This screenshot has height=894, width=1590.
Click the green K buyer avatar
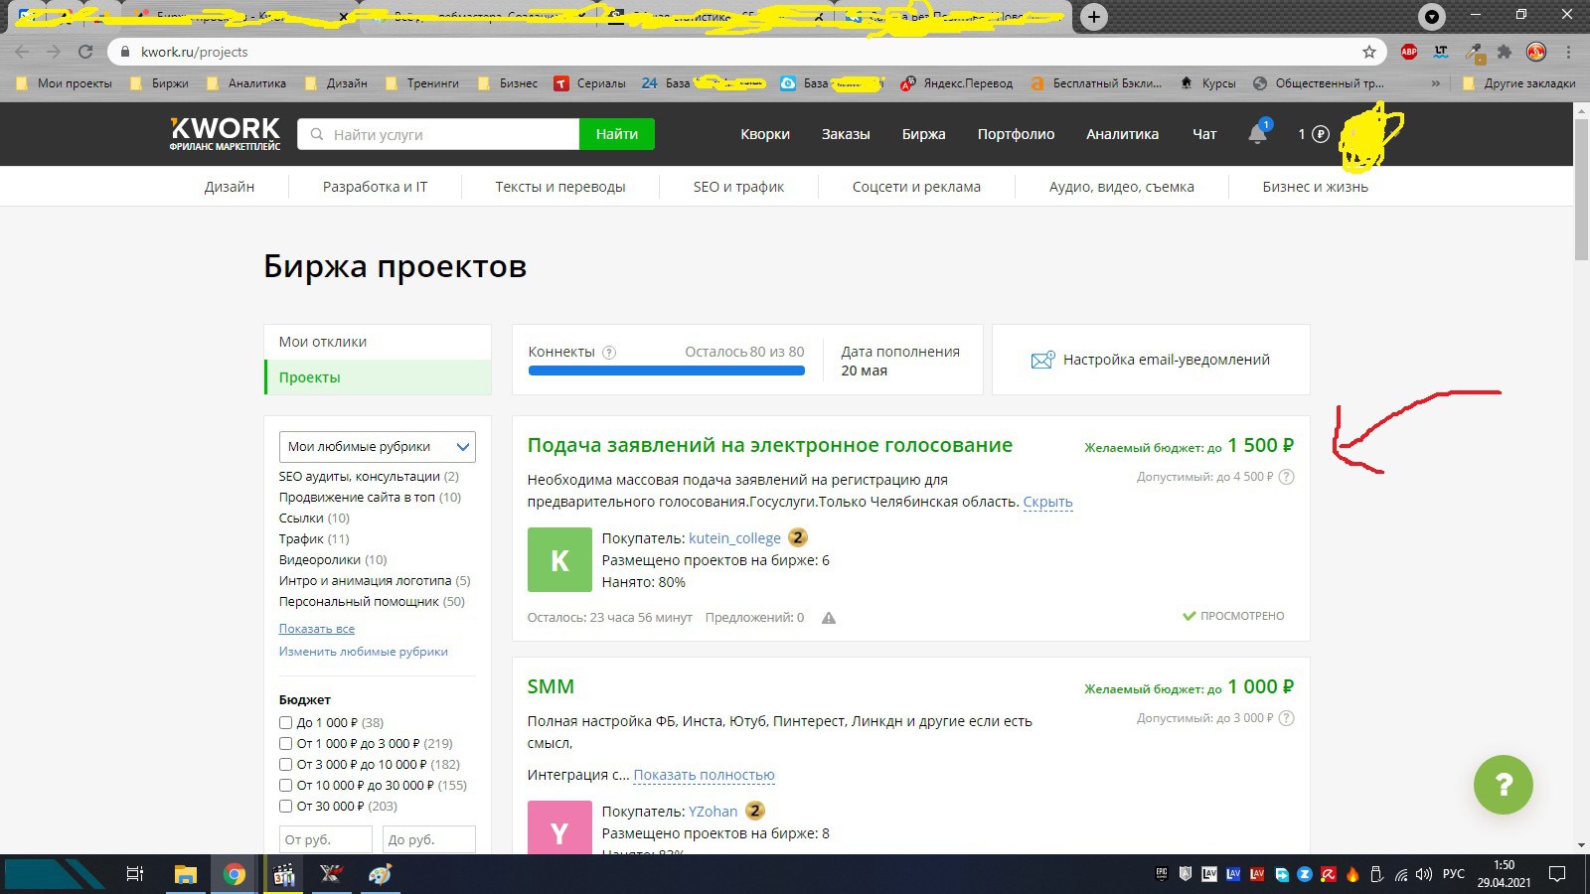tap(559, 560)
